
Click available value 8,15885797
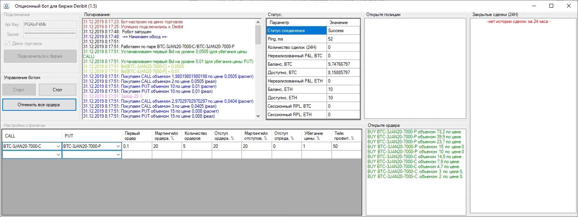click(x=343, y=73)
